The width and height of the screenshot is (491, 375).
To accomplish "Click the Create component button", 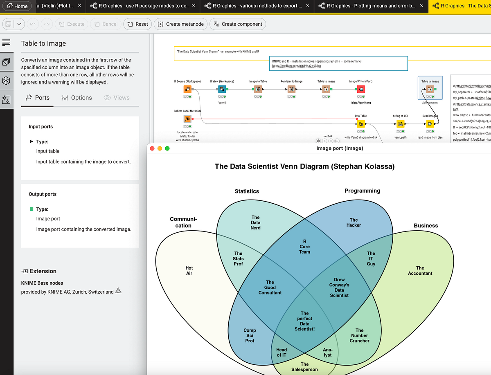I will pos(238,24).
